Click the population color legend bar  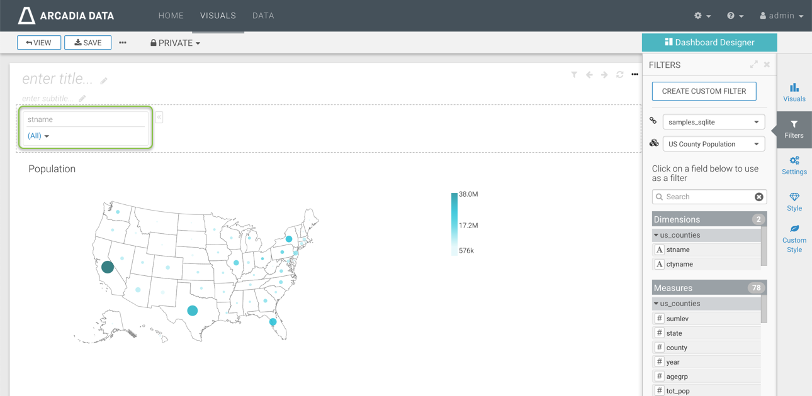pos(454,224)
